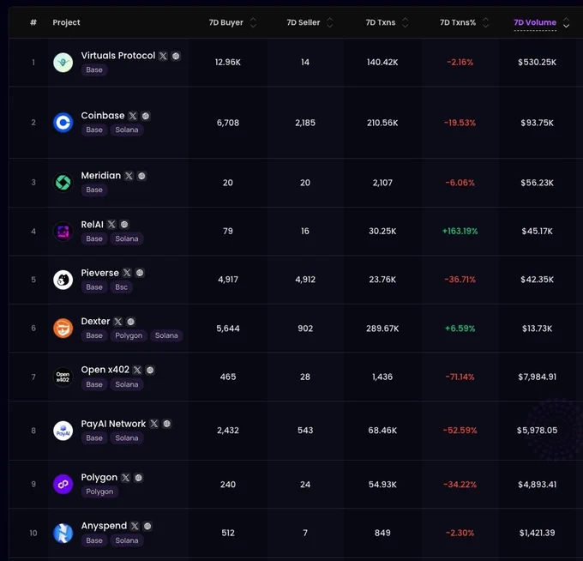The image size is (583, 561).
Task: Open Virtuals Protocol's X profile icon
Action: coord(163,56)
